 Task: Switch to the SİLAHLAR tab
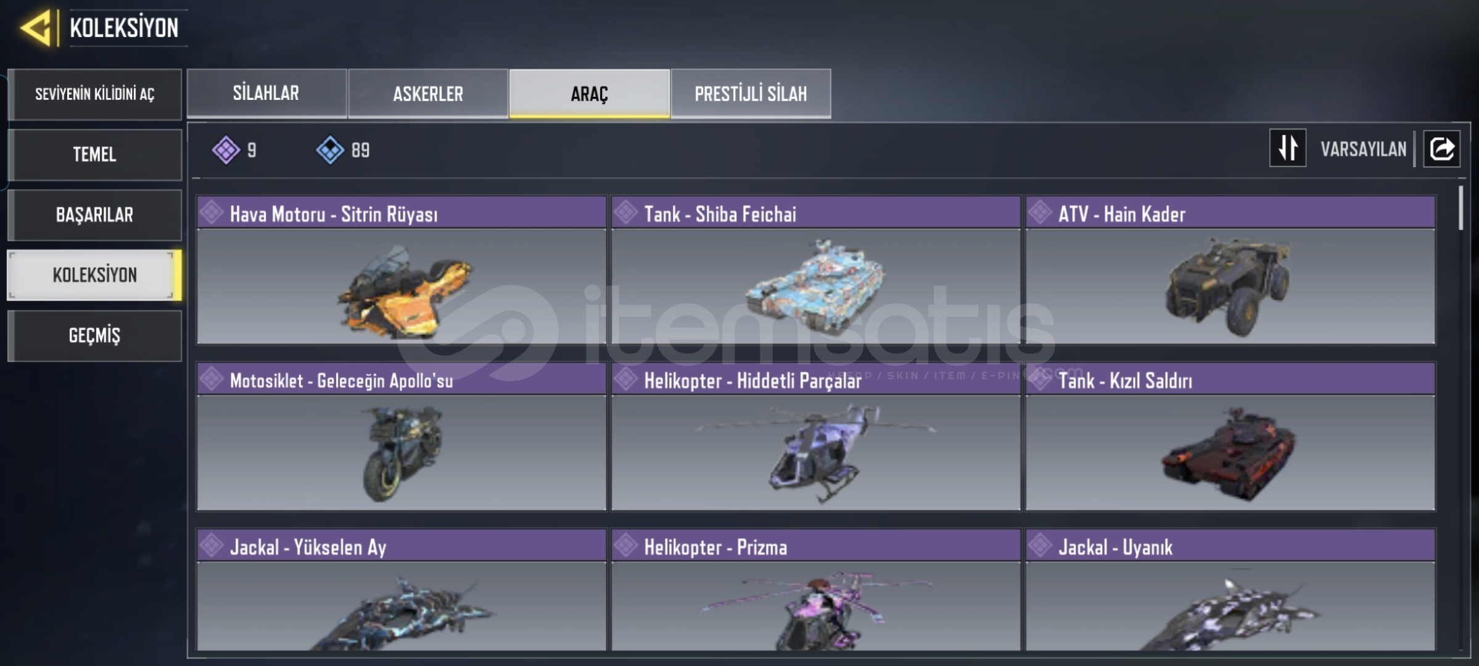[x=266, y=93]
